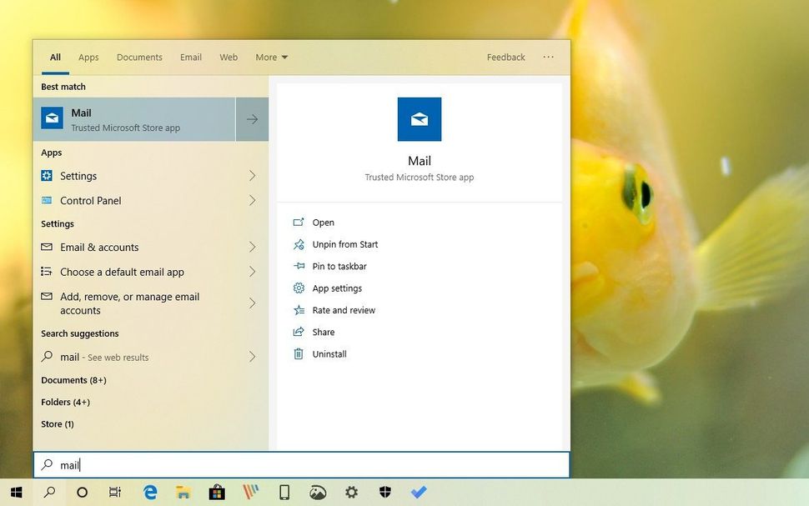
Task: Open Microsoft Store from the taskbar
Action: [x=217, y=492]
